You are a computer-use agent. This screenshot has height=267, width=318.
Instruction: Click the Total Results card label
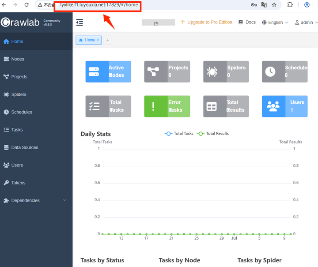(235, 106)
